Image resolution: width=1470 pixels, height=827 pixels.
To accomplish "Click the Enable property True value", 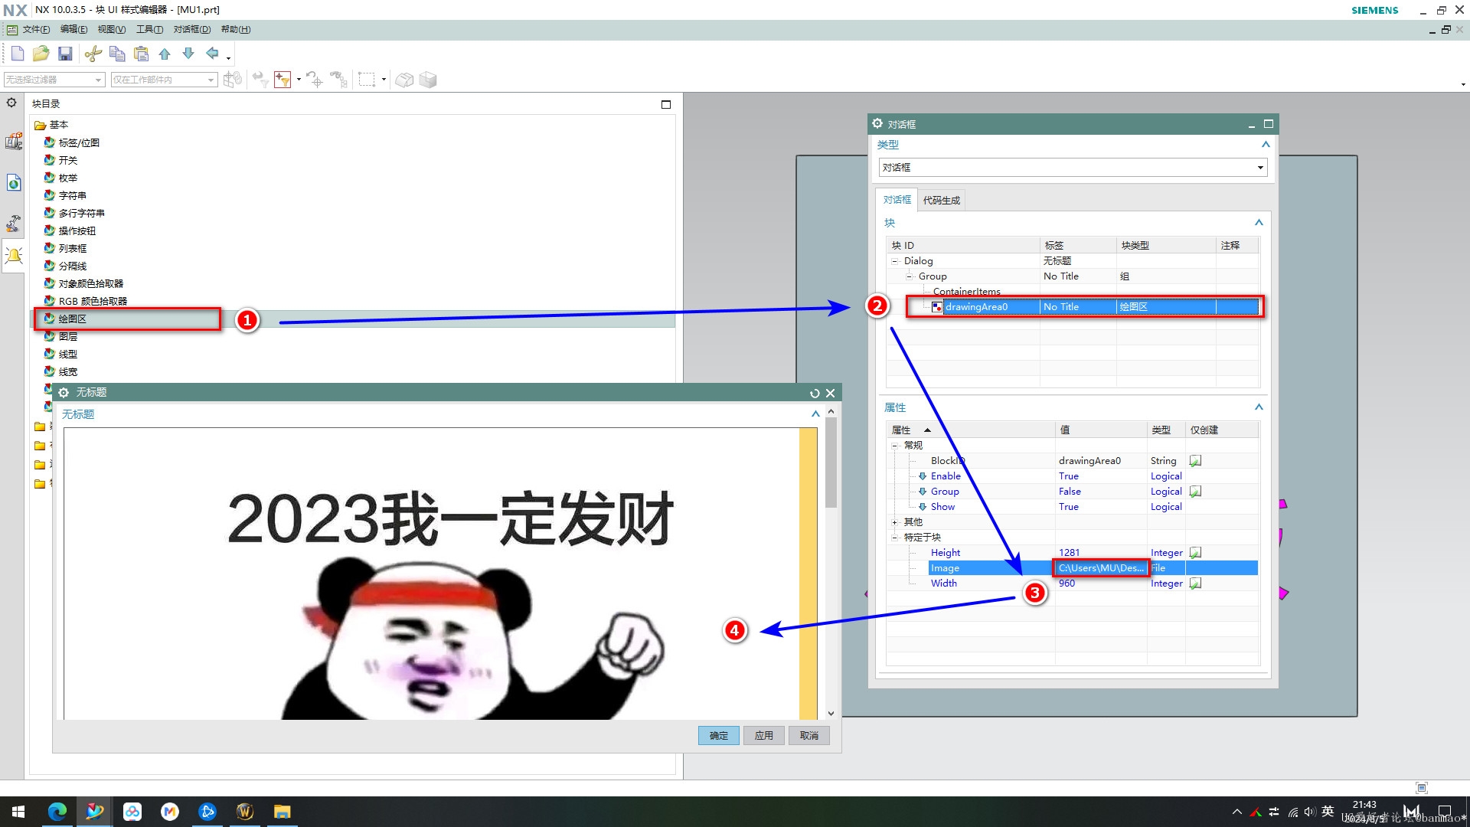I will point(1068,476).
